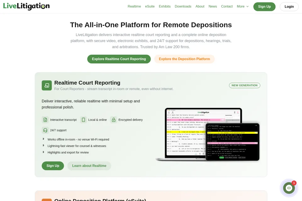Click the 24/7 support headset icon

45,130
